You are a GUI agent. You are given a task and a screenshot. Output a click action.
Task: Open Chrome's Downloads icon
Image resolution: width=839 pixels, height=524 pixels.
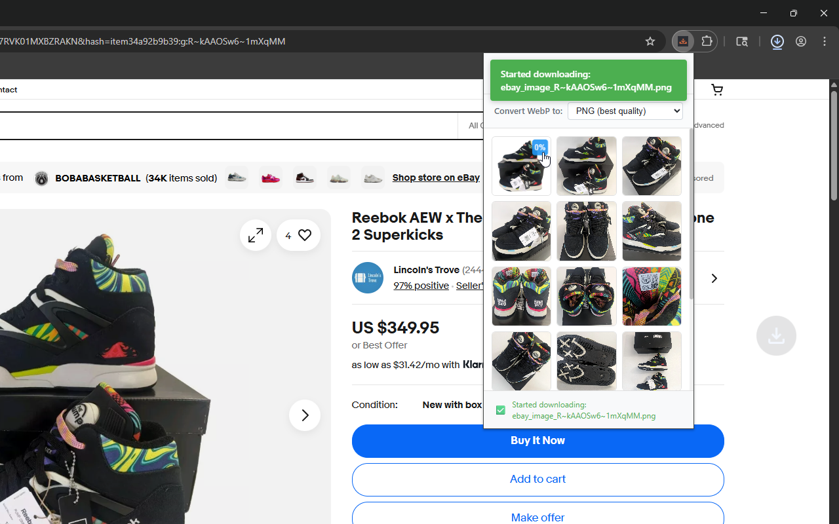[x=777, y=41]
